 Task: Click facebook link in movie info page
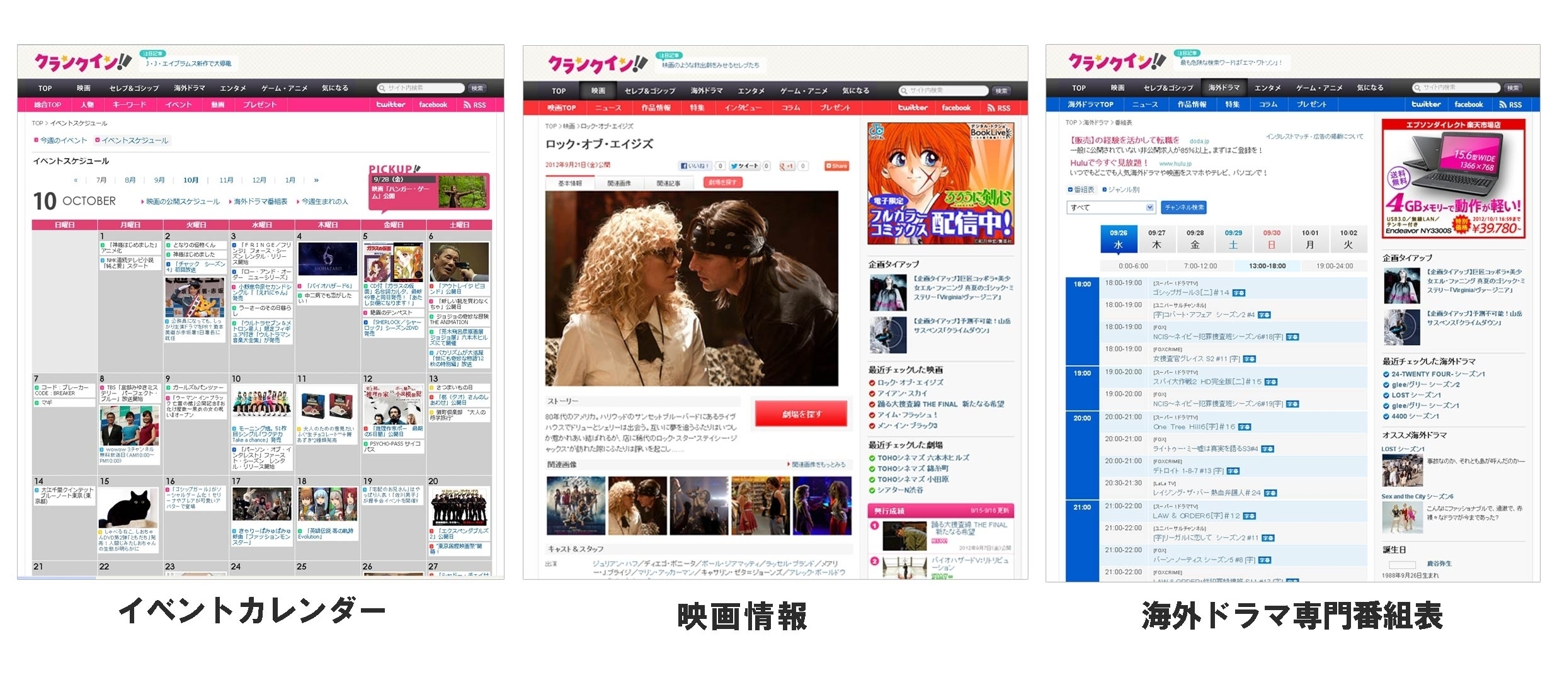coord(956,108)
